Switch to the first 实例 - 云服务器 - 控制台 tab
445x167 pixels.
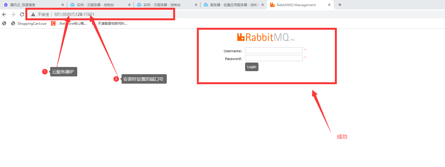[x=100, y=5]
